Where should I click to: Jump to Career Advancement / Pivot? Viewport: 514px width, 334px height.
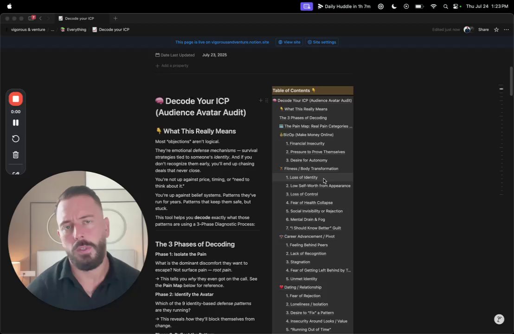coord(307,236)
